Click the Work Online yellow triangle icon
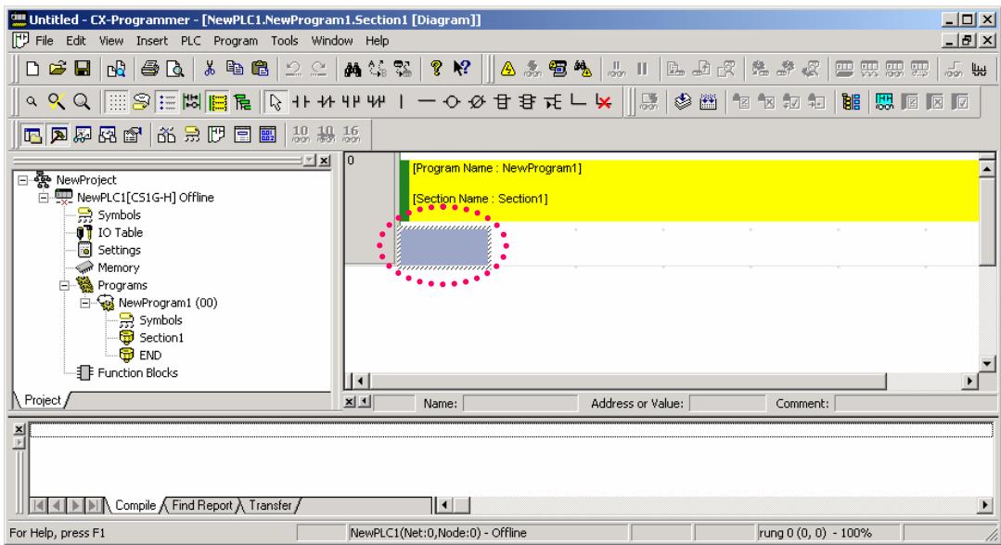1001x545 pixels. pos(508,69)
